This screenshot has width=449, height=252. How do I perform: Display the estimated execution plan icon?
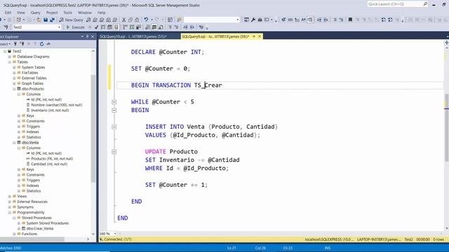[x=103, y=27]
